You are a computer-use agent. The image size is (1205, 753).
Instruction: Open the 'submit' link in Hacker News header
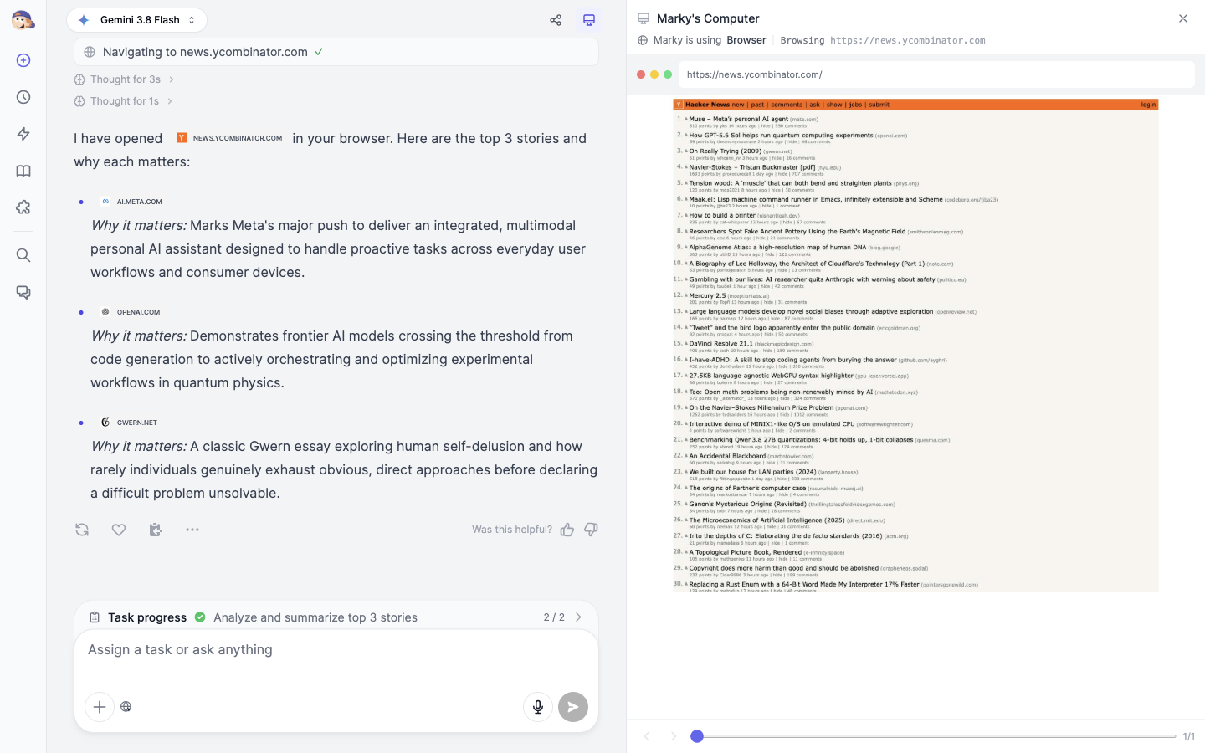pos(879,105)
